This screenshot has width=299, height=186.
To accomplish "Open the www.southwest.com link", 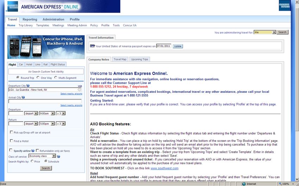I will [164, 168].
